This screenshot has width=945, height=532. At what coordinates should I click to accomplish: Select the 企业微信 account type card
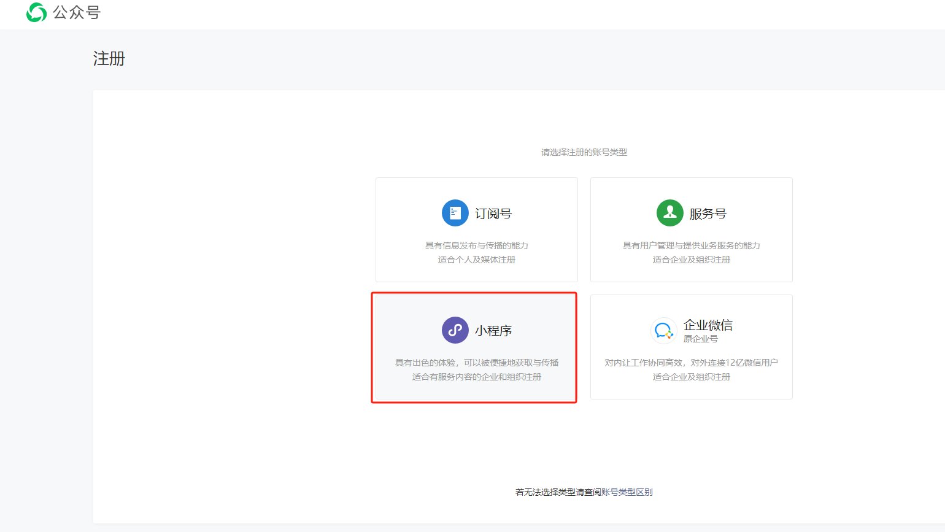pos(691,347)
